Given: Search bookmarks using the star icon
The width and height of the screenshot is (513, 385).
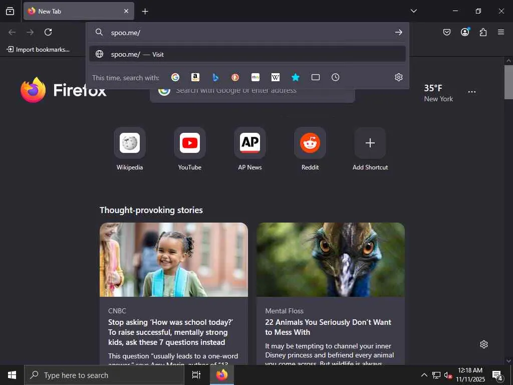Looking at the screenshot, I should (x=296, y=77).
